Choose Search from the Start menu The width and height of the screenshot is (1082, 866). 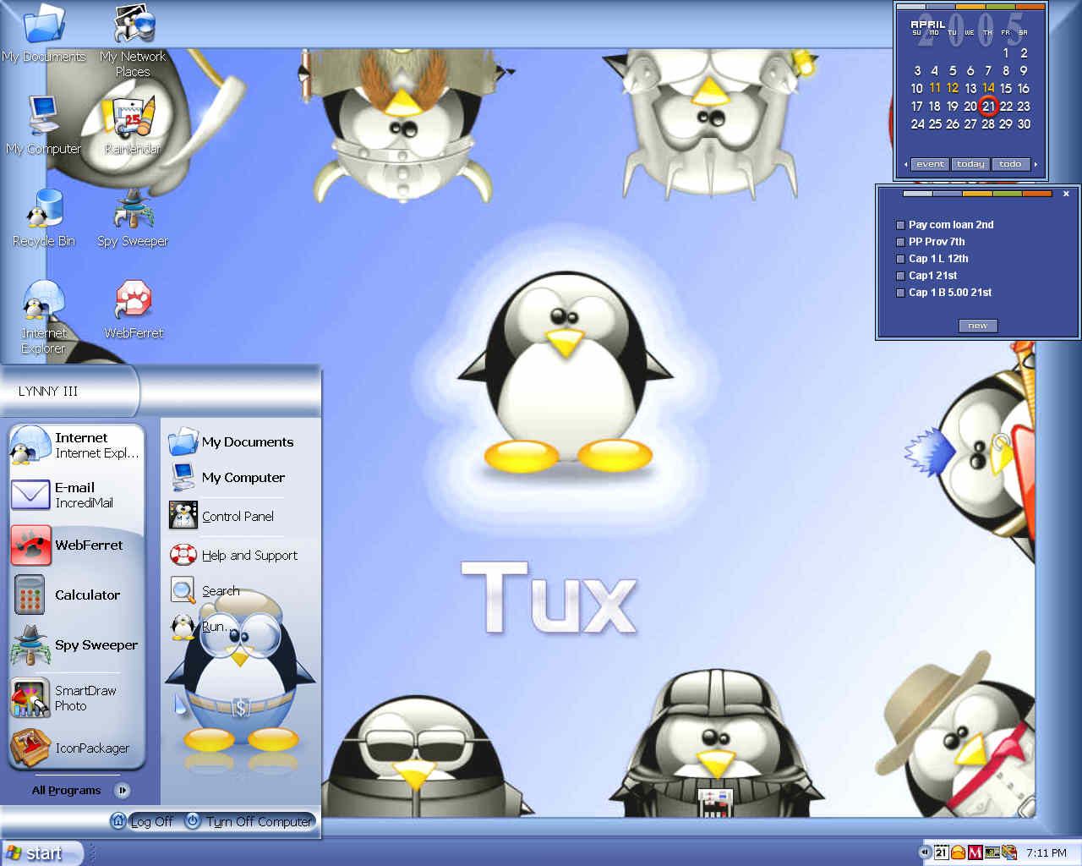tap(205, 590)
